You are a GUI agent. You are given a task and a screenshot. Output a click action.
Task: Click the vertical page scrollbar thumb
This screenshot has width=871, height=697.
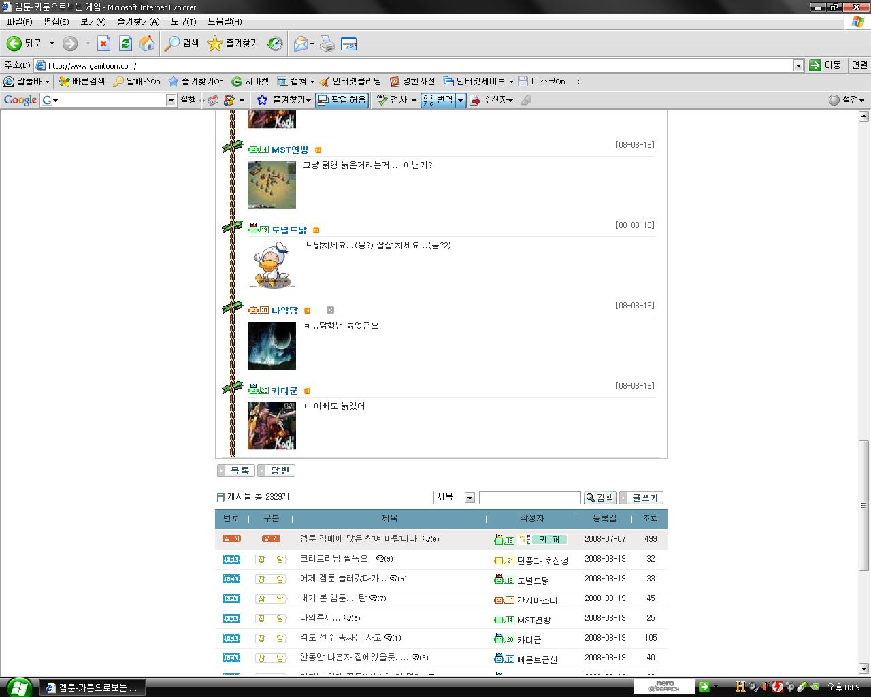coord(864,504)
